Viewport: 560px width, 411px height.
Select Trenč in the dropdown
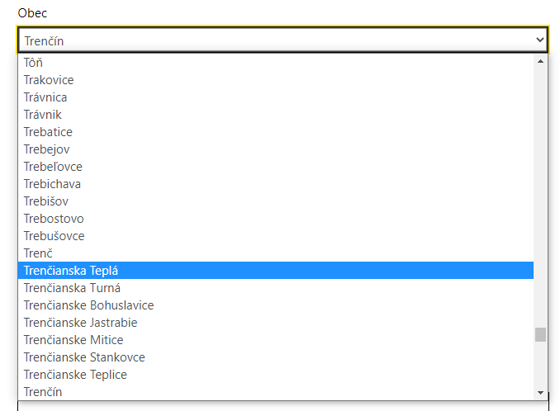(276, 253)
